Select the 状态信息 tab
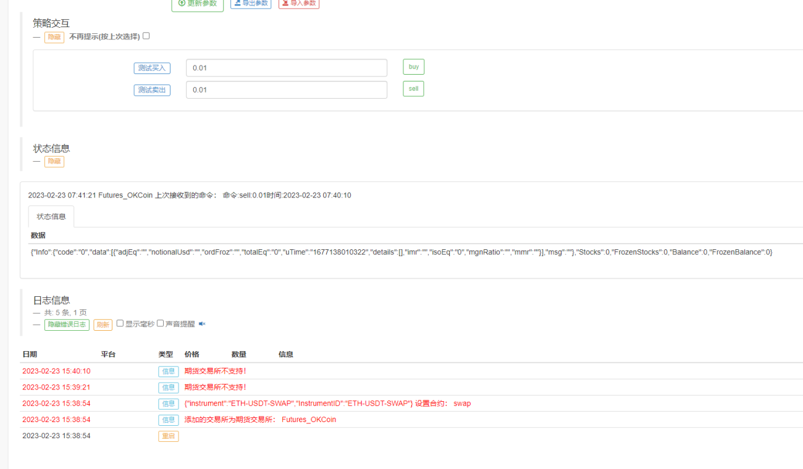The width and height of the screenshot is (803, 469). click(51, 217)
